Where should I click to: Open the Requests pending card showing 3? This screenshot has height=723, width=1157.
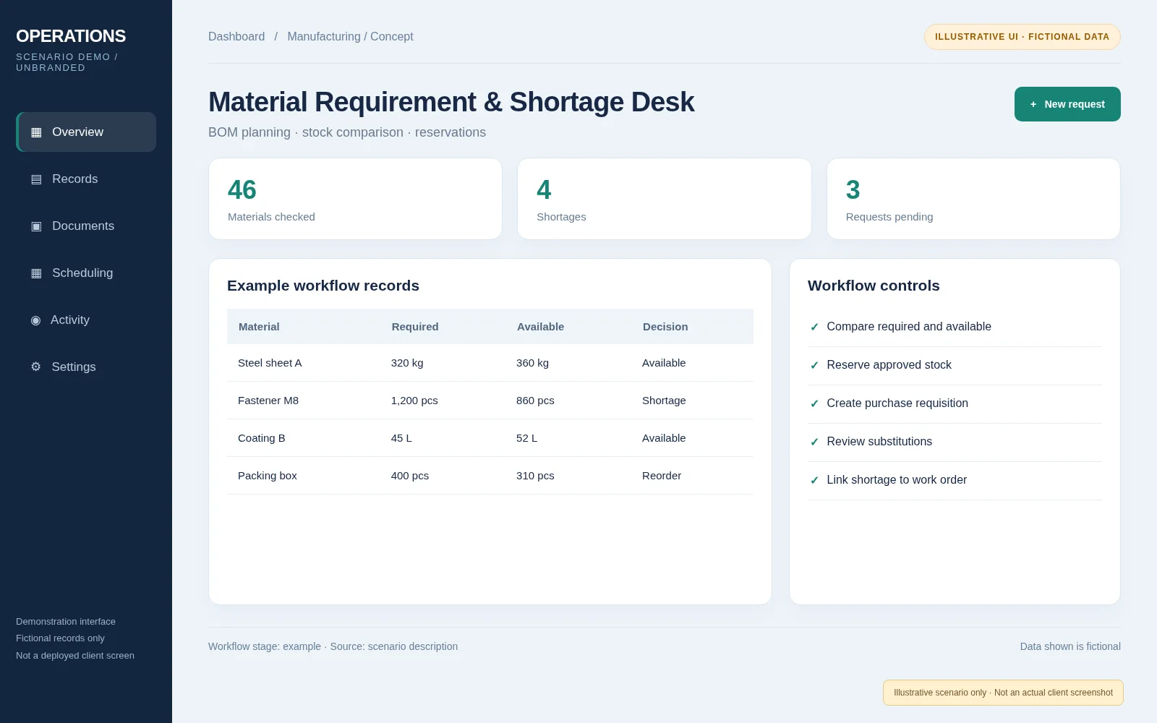point(973,199)
